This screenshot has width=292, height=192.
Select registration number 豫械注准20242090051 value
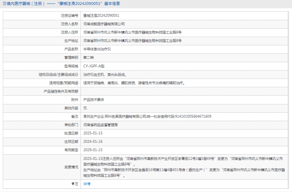(101, 16)
